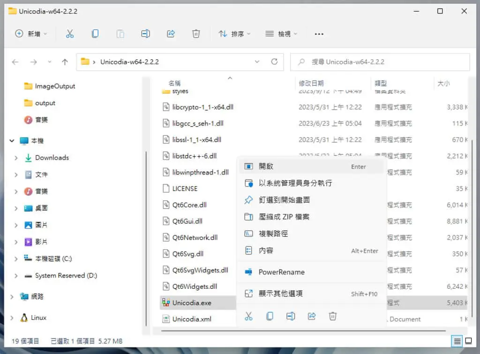Click the trash icon in context menu

[x=333, y=316]
